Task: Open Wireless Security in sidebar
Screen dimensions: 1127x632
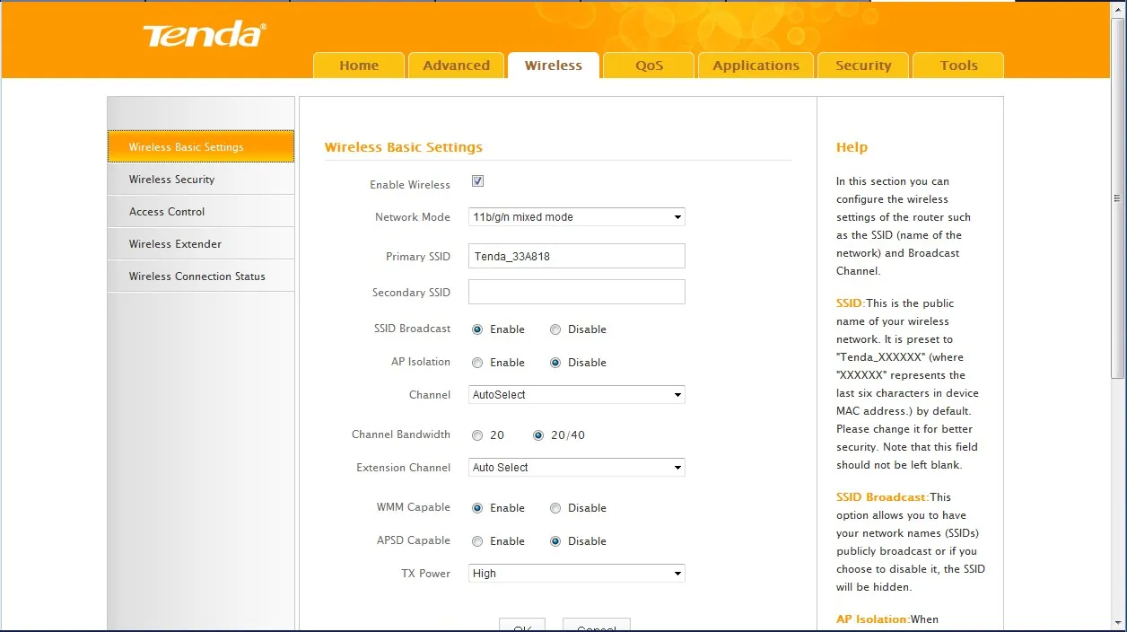Action: coord(201,180)
